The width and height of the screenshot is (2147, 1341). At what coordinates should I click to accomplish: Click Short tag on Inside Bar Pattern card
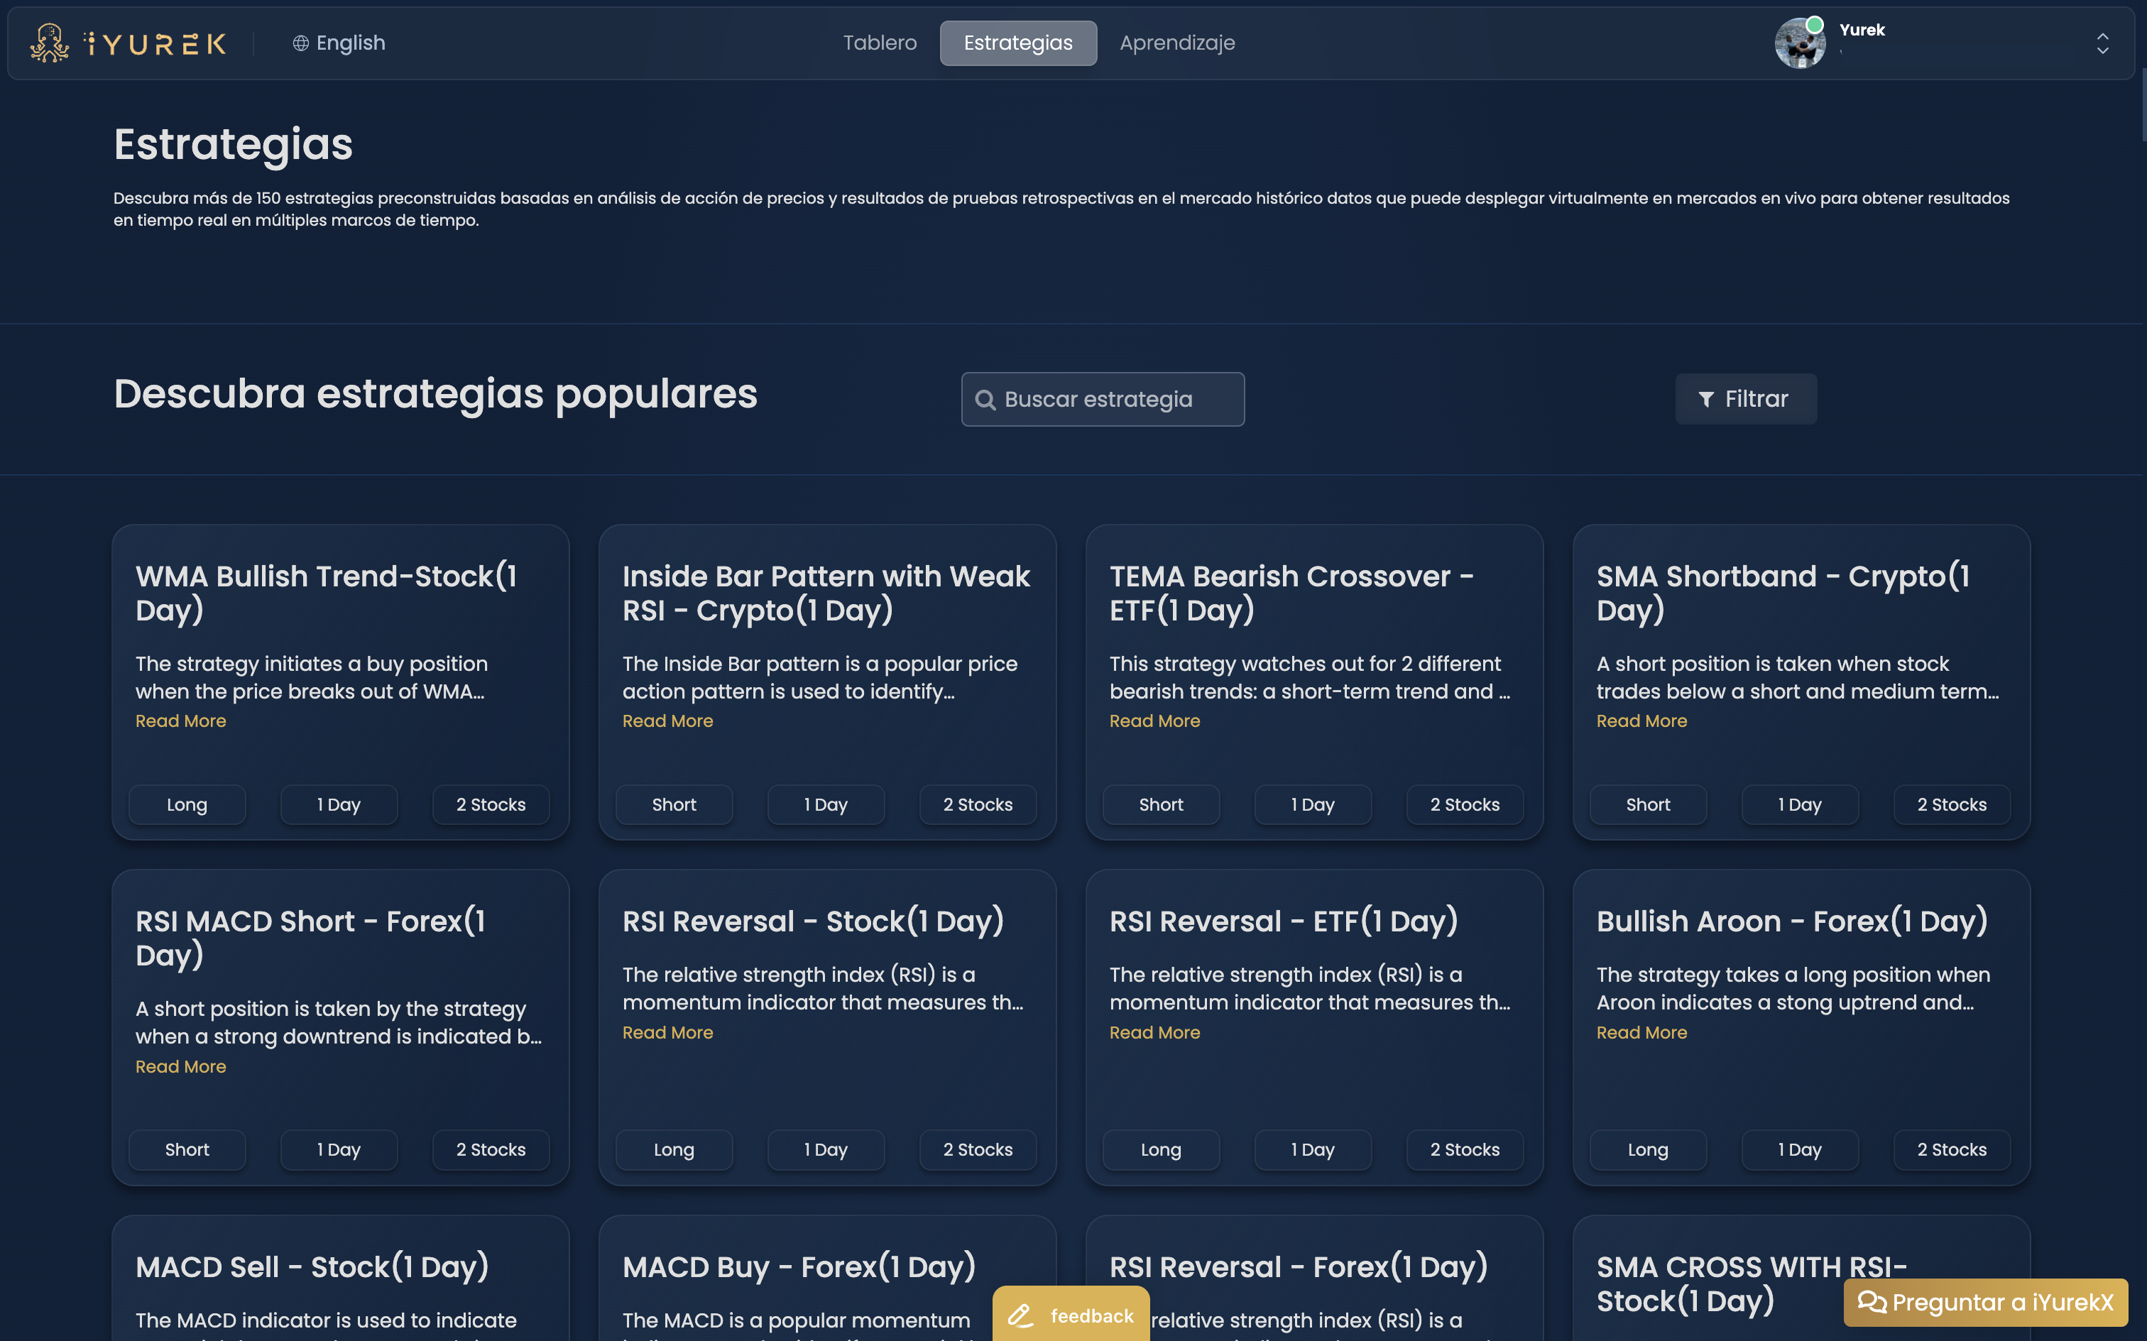674,804
